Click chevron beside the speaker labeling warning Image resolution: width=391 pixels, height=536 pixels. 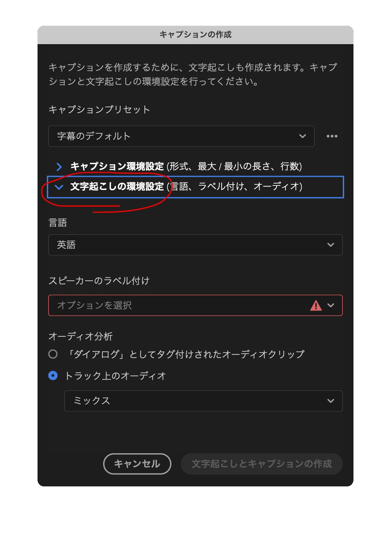coord(331,306)
